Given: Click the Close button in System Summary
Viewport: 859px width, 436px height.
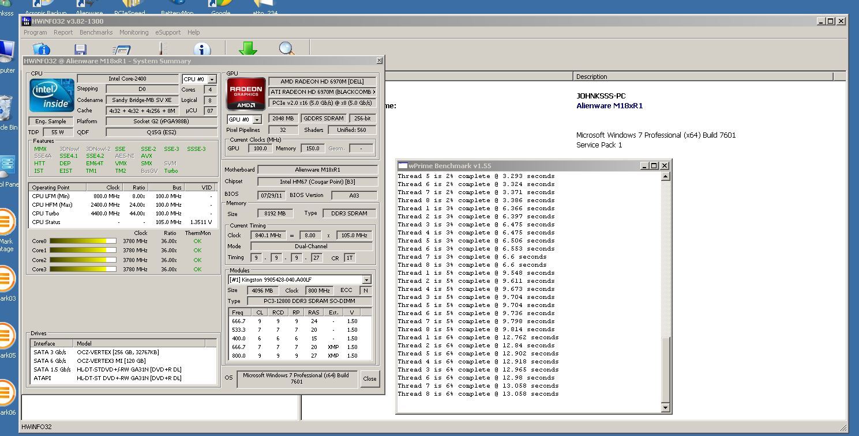Looking at the screenshot, I should pyautogui.click(x=370, y=378).
